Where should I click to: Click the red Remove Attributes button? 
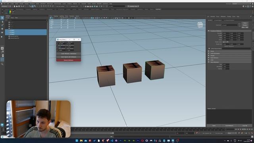(69, 60)
